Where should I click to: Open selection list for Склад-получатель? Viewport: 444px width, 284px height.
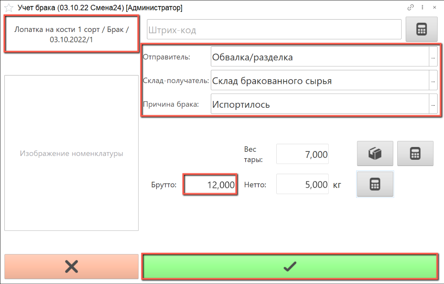pyautogui.click(x=433, y=81)
